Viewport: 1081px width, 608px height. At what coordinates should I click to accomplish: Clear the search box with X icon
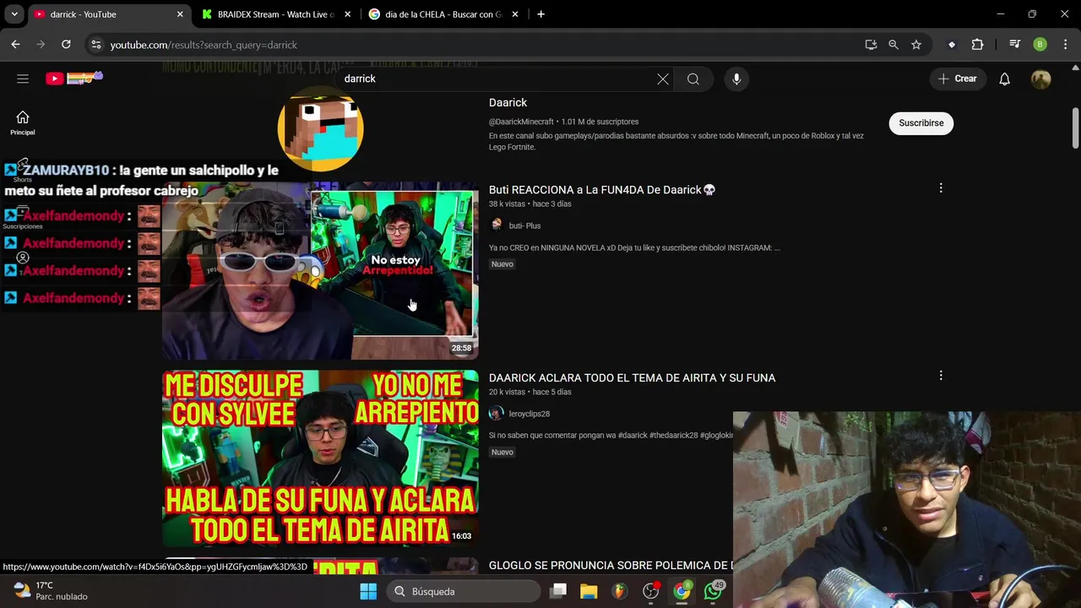coord(663,79)
